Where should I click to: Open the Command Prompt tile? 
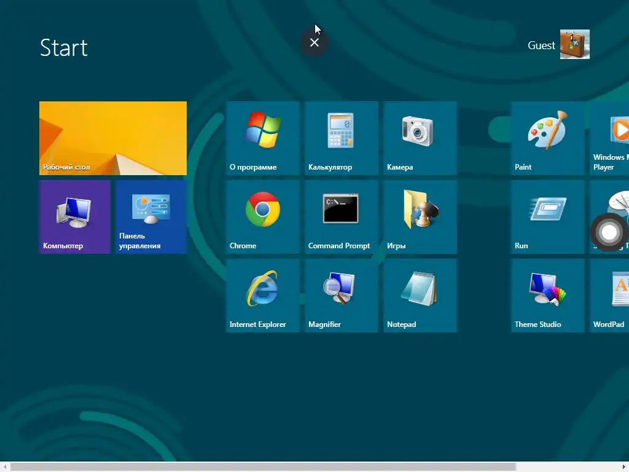pyautogui.click(x=342, y=217)
